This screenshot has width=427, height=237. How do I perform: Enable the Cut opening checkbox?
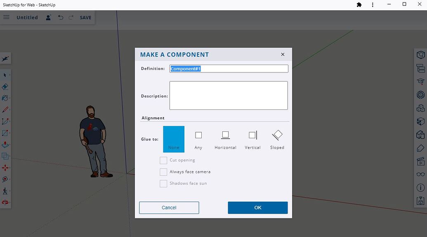click(163, 160)
